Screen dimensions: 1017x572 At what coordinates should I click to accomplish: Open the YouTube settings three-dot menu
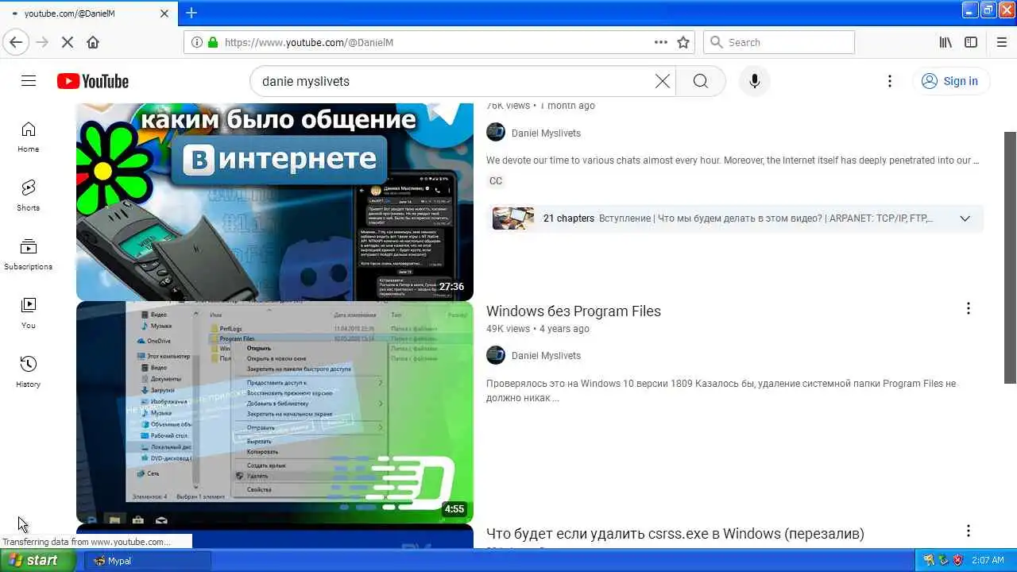890,81
